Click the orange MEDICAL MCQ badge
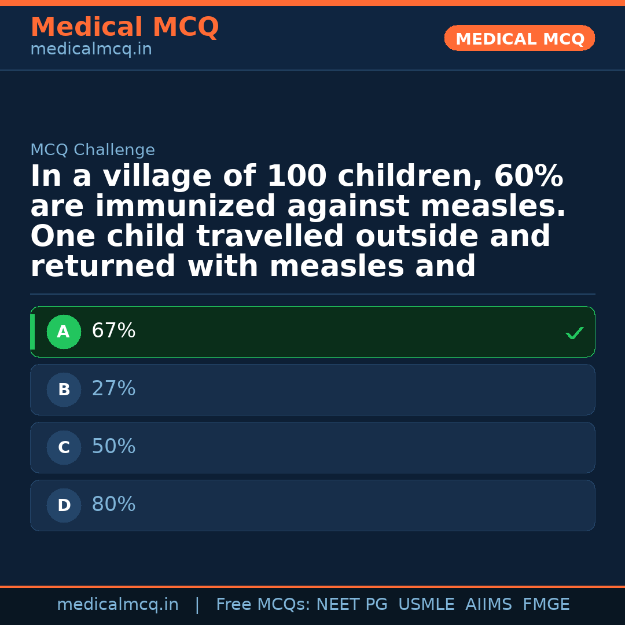Screen dimensions: 625x625 pos(519,39)
